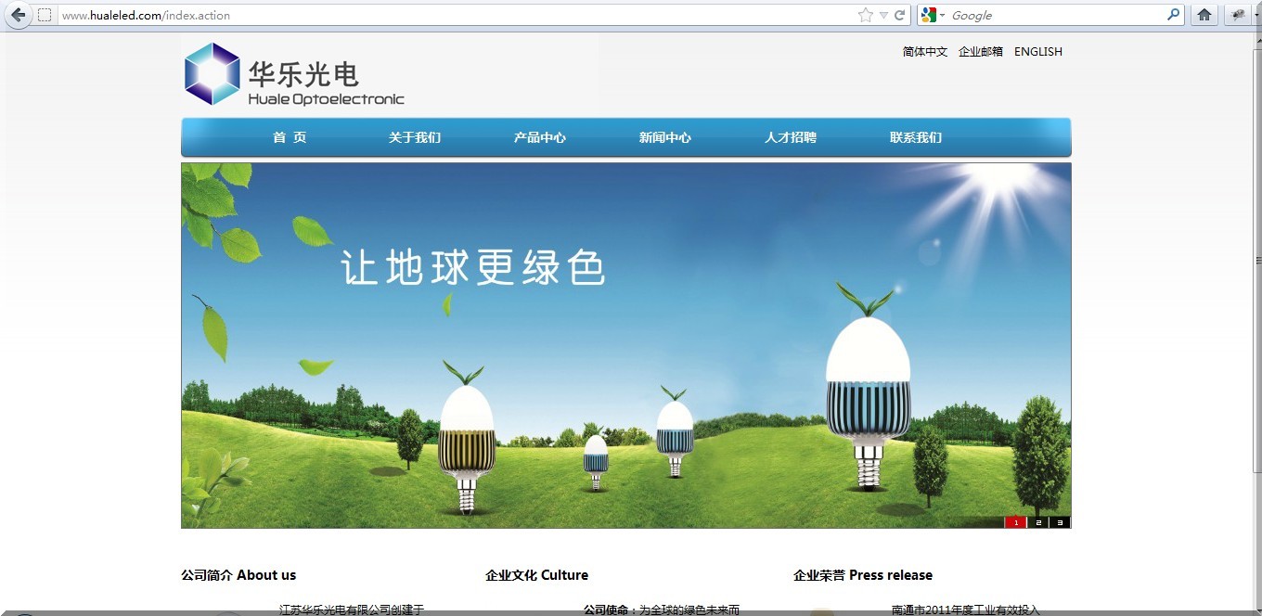Image resolution: width=1262 pixels, height=616 pixels.
Task: Open the dropdown at the toolbar's far right
Action: tap(1256, 15)
